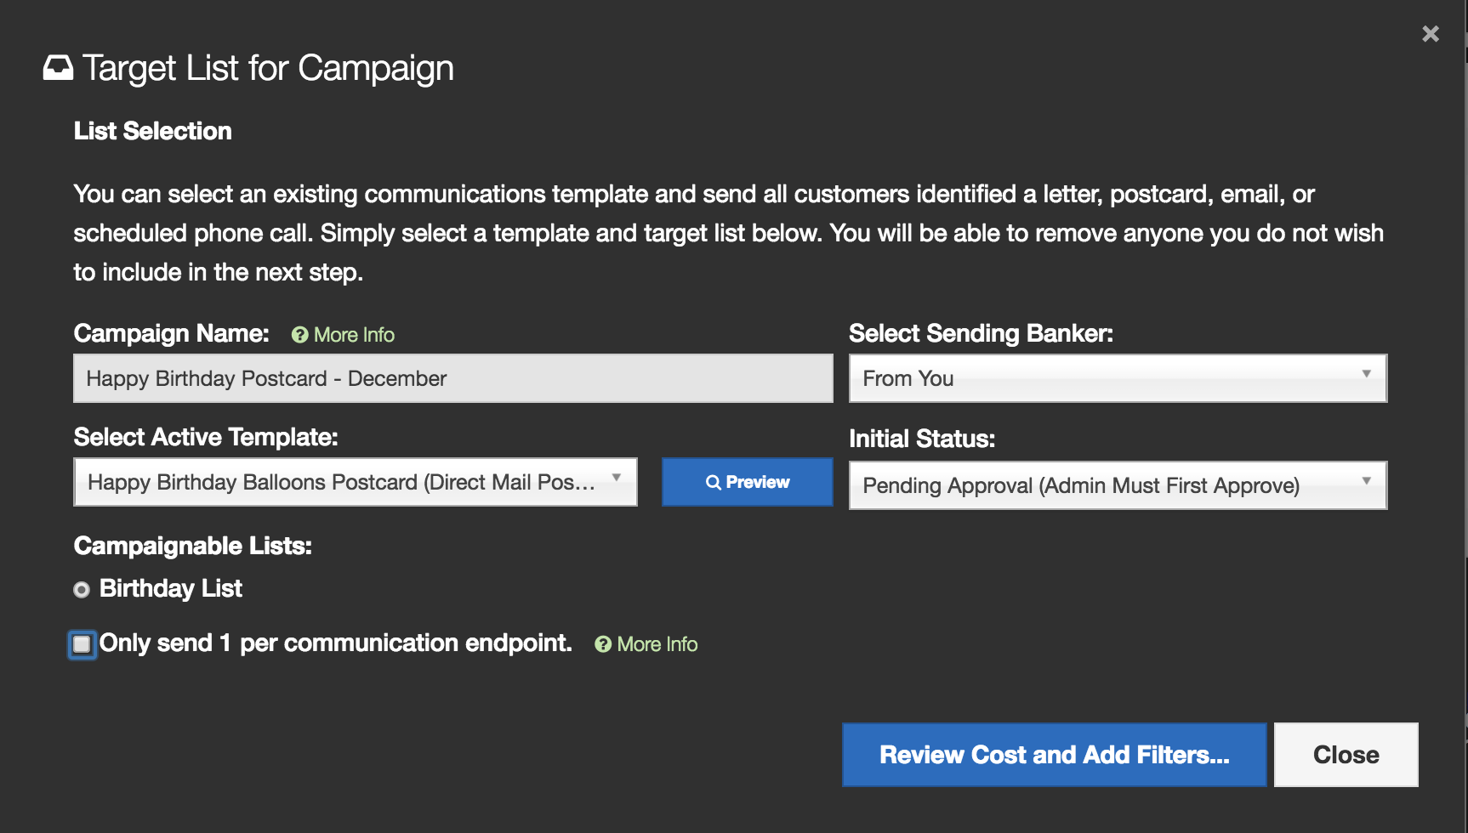Click the arrow on Pending Approval dropdown
This screenshot has height=833, width=1468.
[x=1366, y=481]
